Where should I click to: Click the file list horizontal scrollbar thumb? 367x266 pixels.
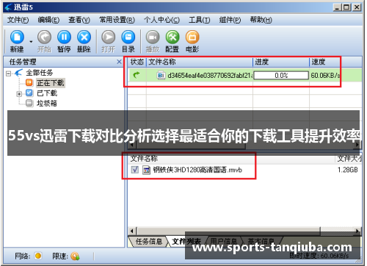pos(228,231)
